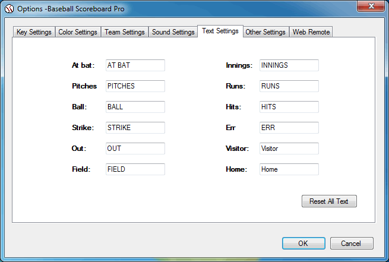Viewport: 389px width, 262px height.
Task: Open the Color Settings tab
Action: click(78, 32)
